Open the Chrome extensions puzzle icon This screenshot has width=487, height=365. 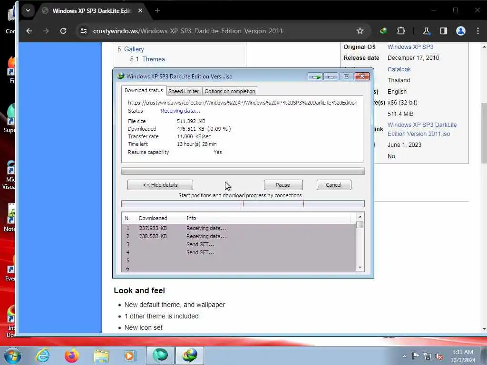401,31
